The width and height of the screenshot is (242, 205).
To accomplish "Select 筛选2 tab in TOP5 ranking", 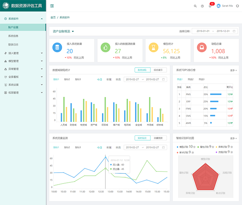I will [x=190, y=79].
